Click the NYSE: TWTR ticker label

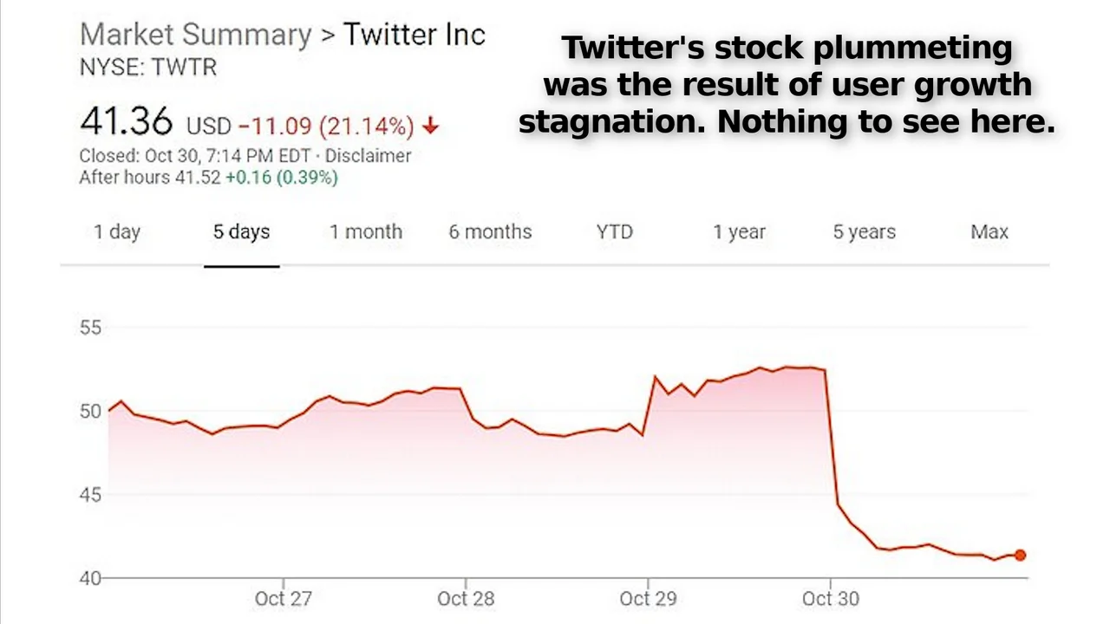[x=147, y=67]
